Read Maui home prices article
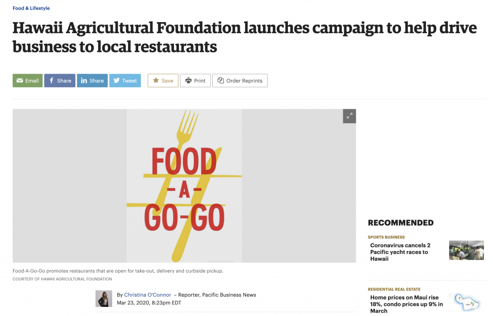The height and width of the screenshot is (316, 493). 406,304
